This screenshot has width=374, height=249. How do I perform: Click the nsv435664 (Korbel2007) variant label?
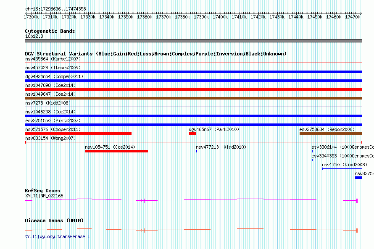[x=53, y=59]
